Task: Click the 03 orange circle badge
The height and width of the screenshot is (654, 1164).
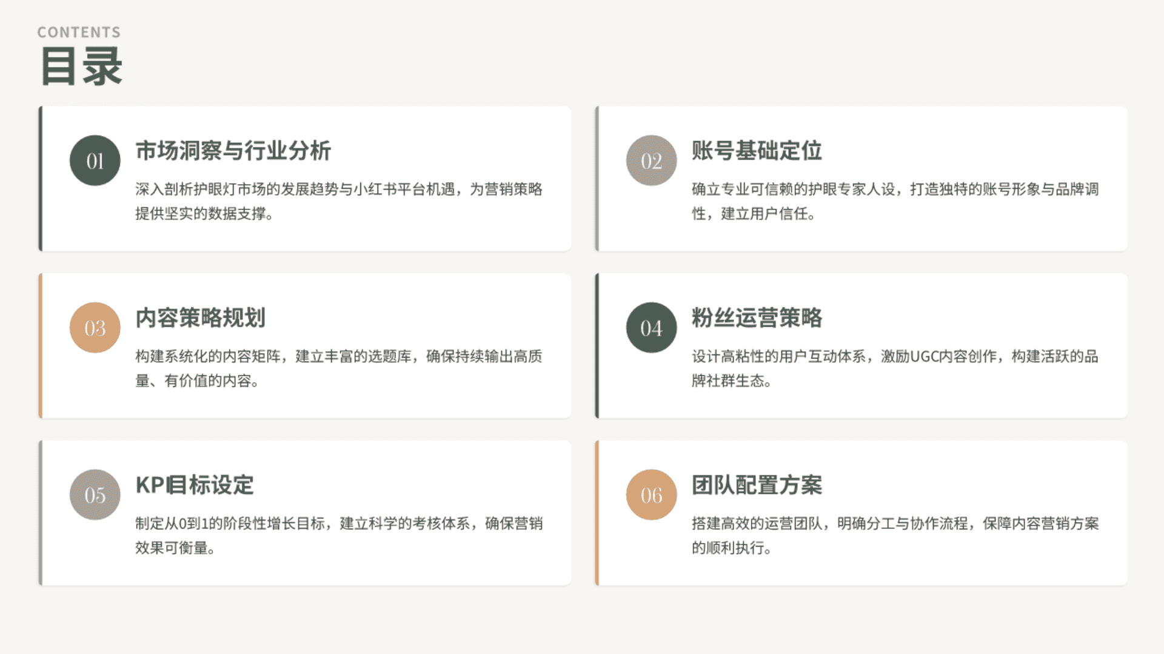Action: pyautogui.click(x=95, y=328)
